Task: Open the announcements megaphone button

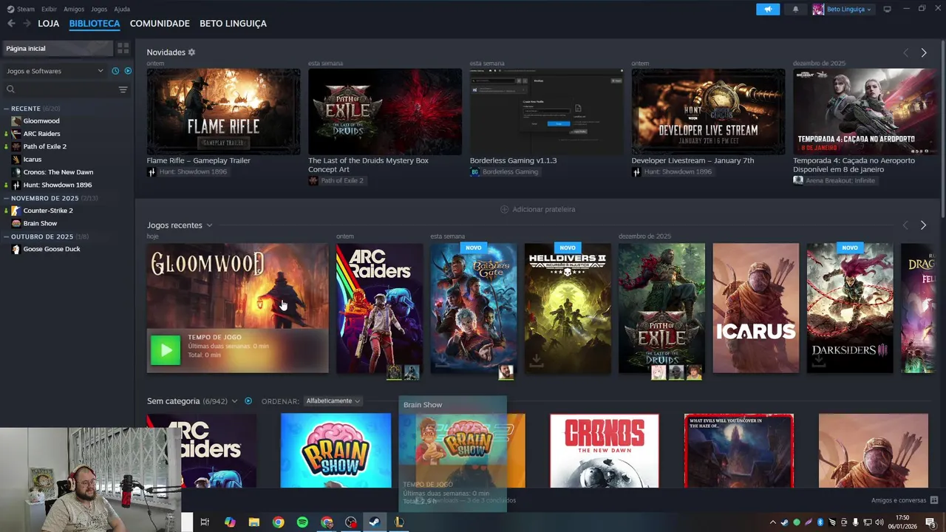Action: (768, 9)
